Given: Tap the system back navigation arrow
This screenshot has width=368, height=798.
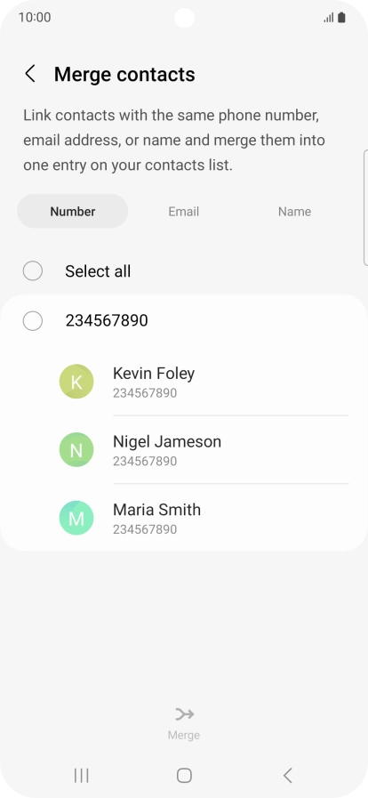Looking at the screenshot, I should pyautogui.click(x=287, y=776).
